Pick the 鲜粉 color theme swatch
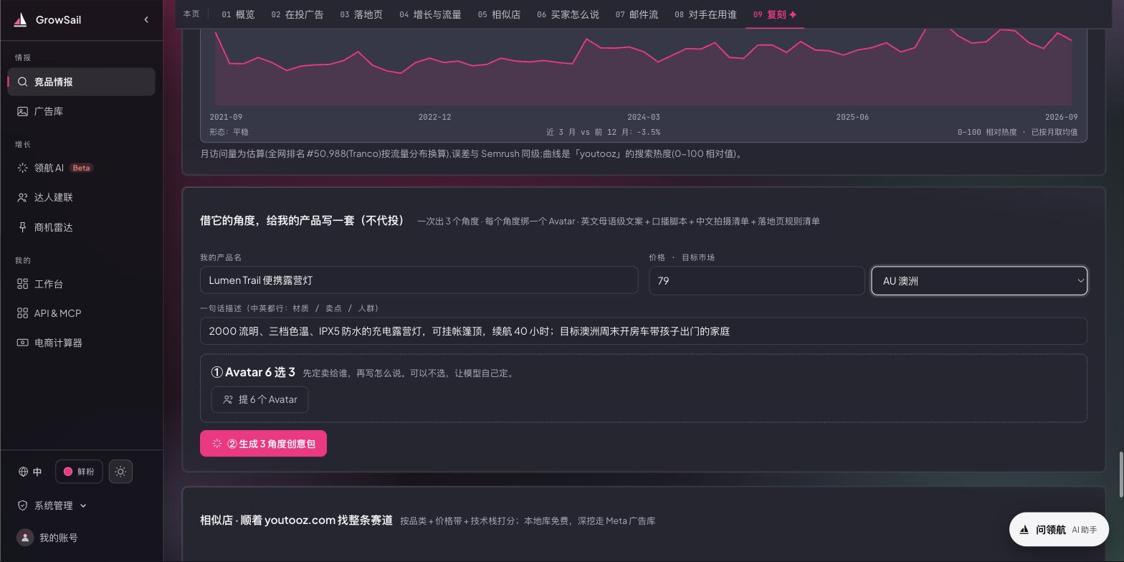This screenshot has width=1124, height=562. 79,472
